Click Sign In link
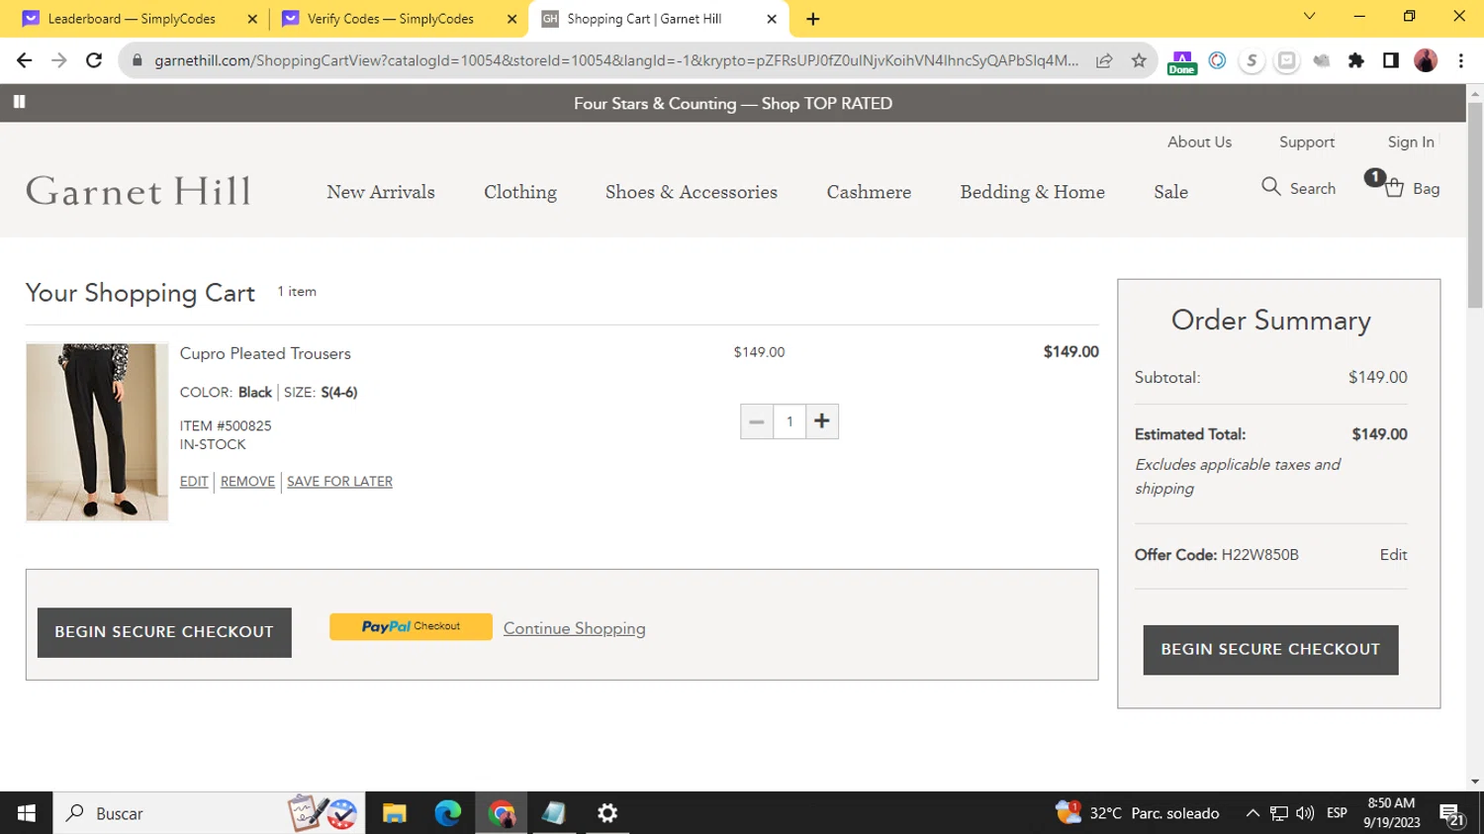The width and height of the screenshot is (1484, 834). click(x=1411, y=141)
